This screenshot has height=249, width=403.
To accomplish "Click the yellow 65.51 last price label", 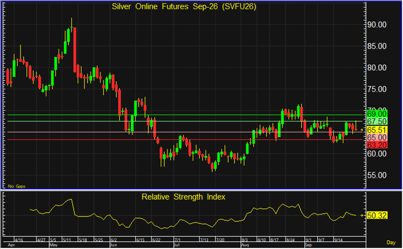I will coord(377,130).
